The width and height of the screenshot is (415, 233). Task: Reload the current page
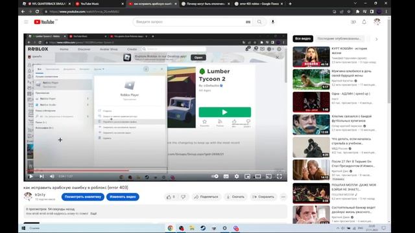coord(38,12)
